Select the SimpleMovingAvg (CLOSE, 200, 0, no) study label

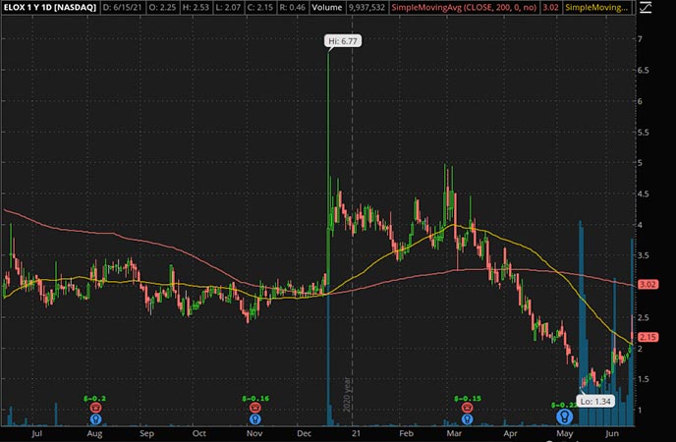(x=464, y=7)
